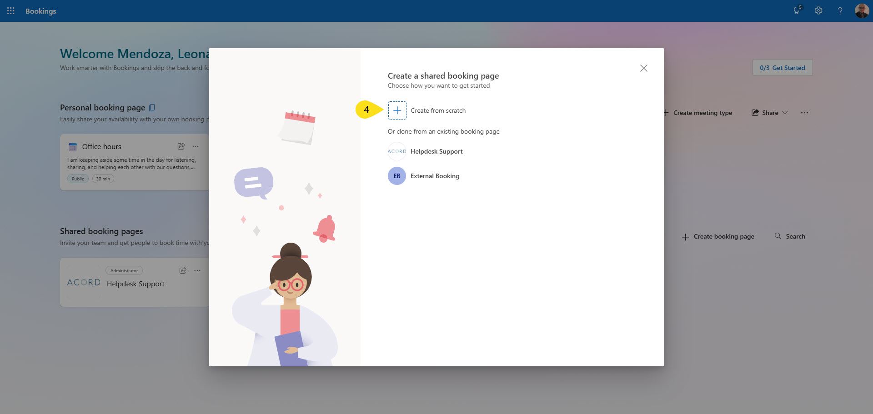Open Helpdesk Support card more options
This screenshot has height=414, width=873.
click(x=197, y=270)
